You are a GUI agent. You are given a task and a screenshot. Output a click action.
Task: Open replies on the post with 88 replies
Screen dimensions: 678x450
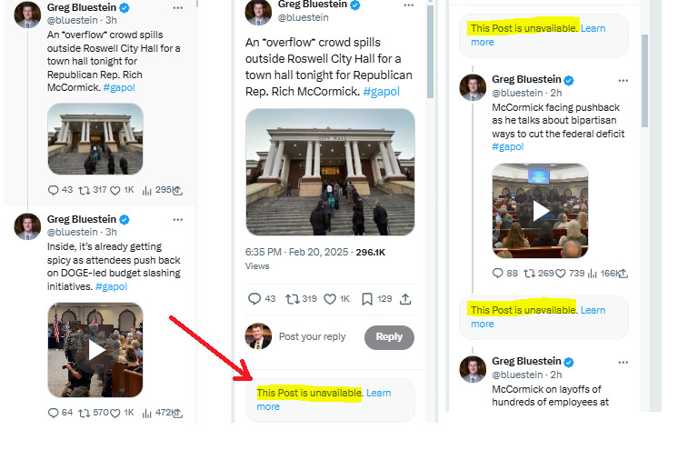[x=499, y=273]
